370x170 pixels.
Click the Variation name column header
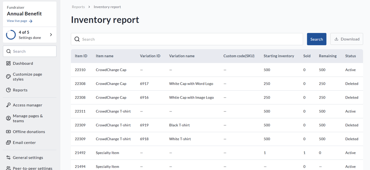pos(182,56)
